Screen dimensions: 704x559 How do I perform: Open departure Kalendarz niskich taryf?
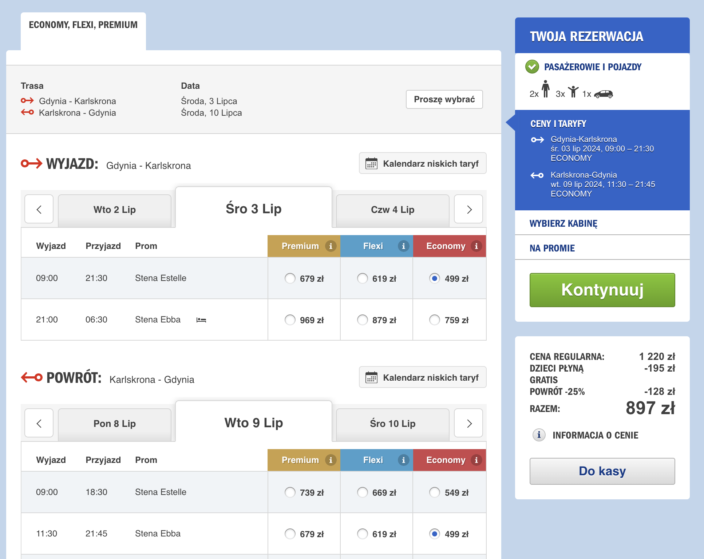(x=423, y=163)
